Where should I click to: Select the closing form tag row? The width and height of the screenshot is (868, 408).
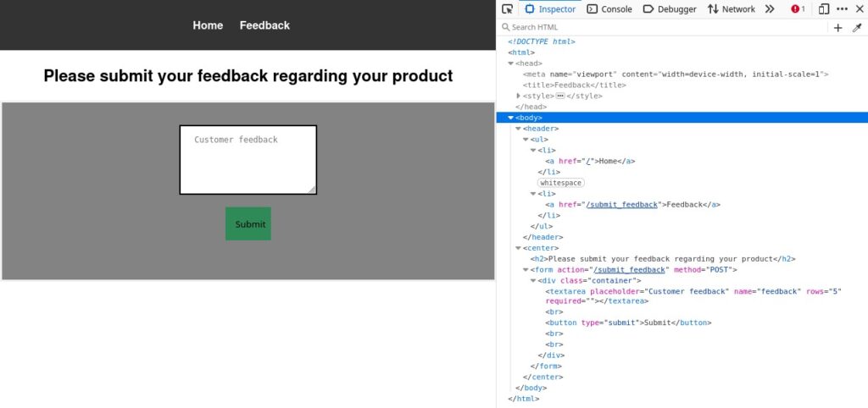point(546,366)
